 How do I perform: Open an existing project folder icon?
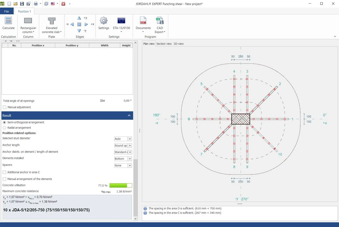[16, 4]
